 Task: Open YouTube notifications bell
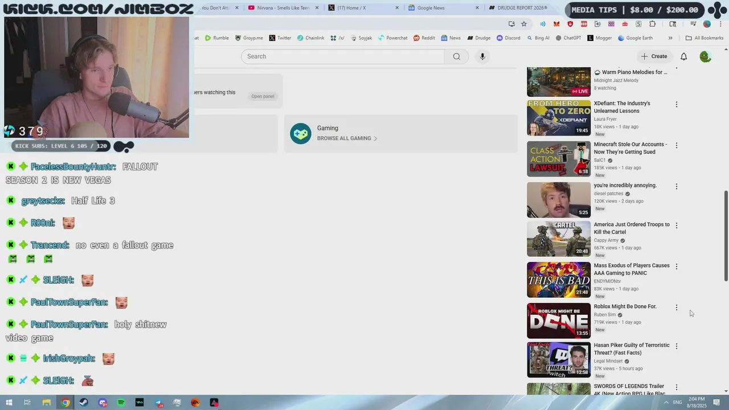pyautogui.click(x=683, y=56)
